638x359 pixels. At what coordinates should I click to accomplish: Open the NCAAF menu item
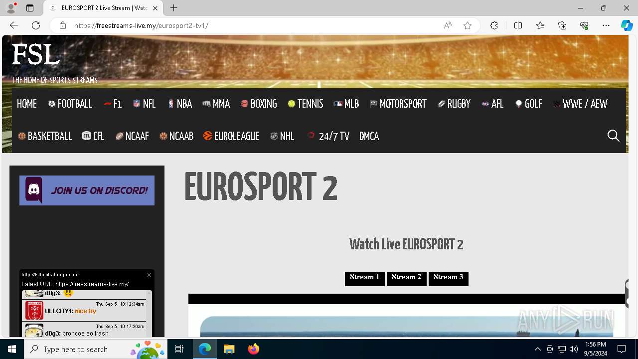[x=132, y=136]
